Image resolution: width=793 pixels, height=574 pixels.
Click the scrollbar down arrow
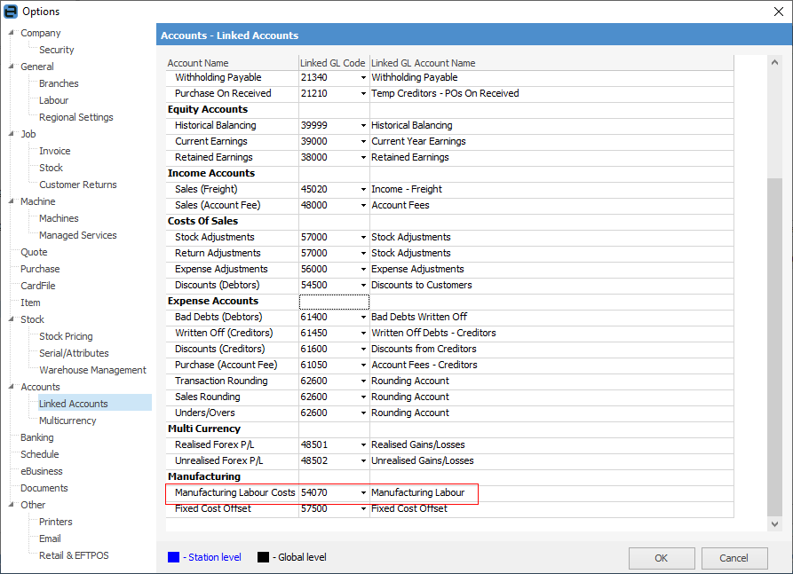coord(775,524)
